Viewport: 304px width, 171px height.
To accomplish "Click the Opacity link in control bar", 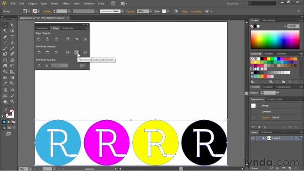I will click(131, 11).
